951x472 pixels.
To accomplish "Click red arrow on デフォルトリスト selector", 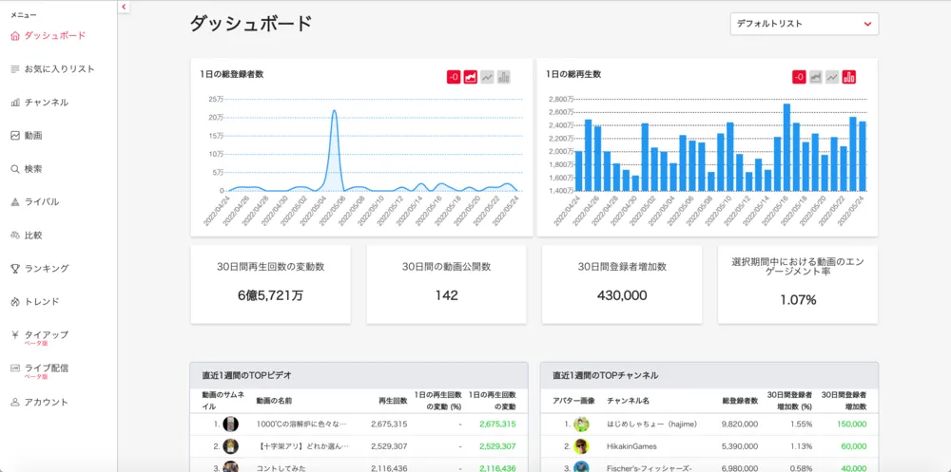I will click(x=867, y=25).
